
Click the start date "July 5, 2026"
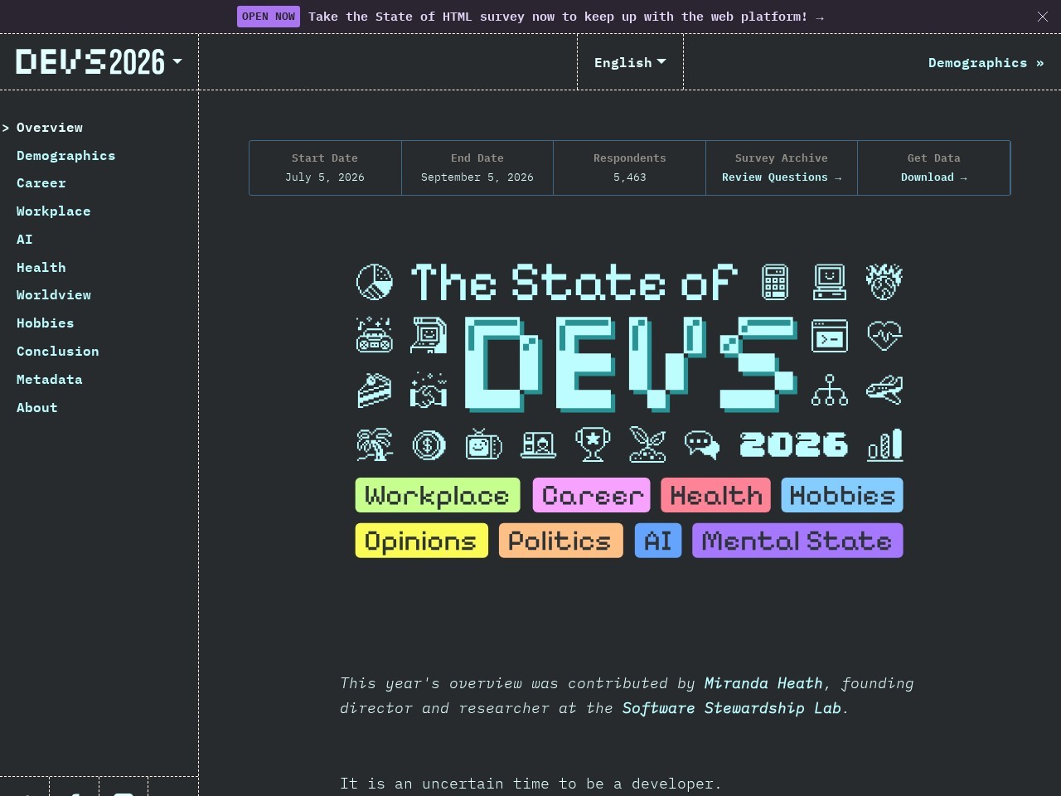(x=325, y=177)
